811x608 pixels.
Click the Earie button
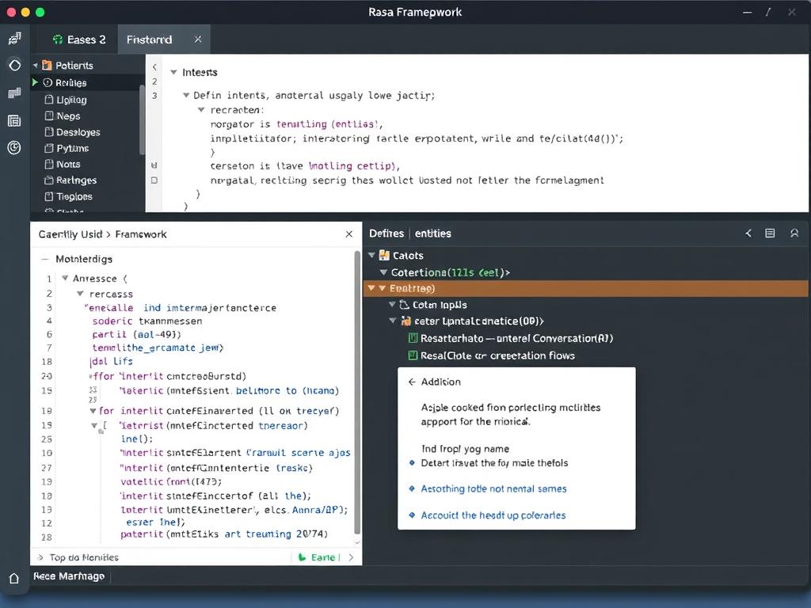click(x=318, y=557)
